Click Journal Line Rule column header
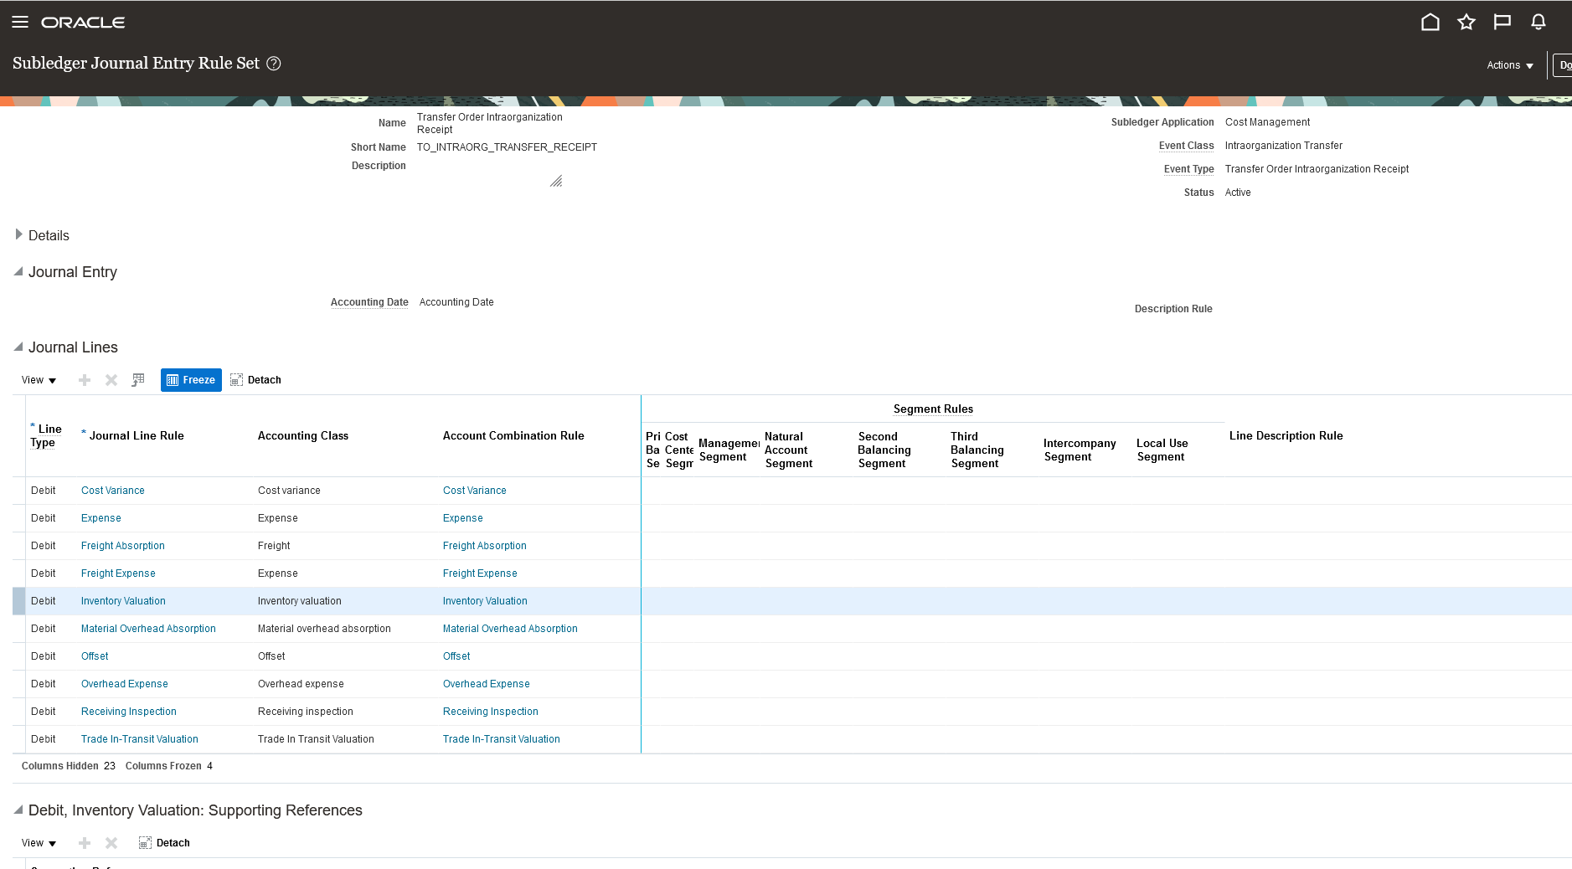 137,436
